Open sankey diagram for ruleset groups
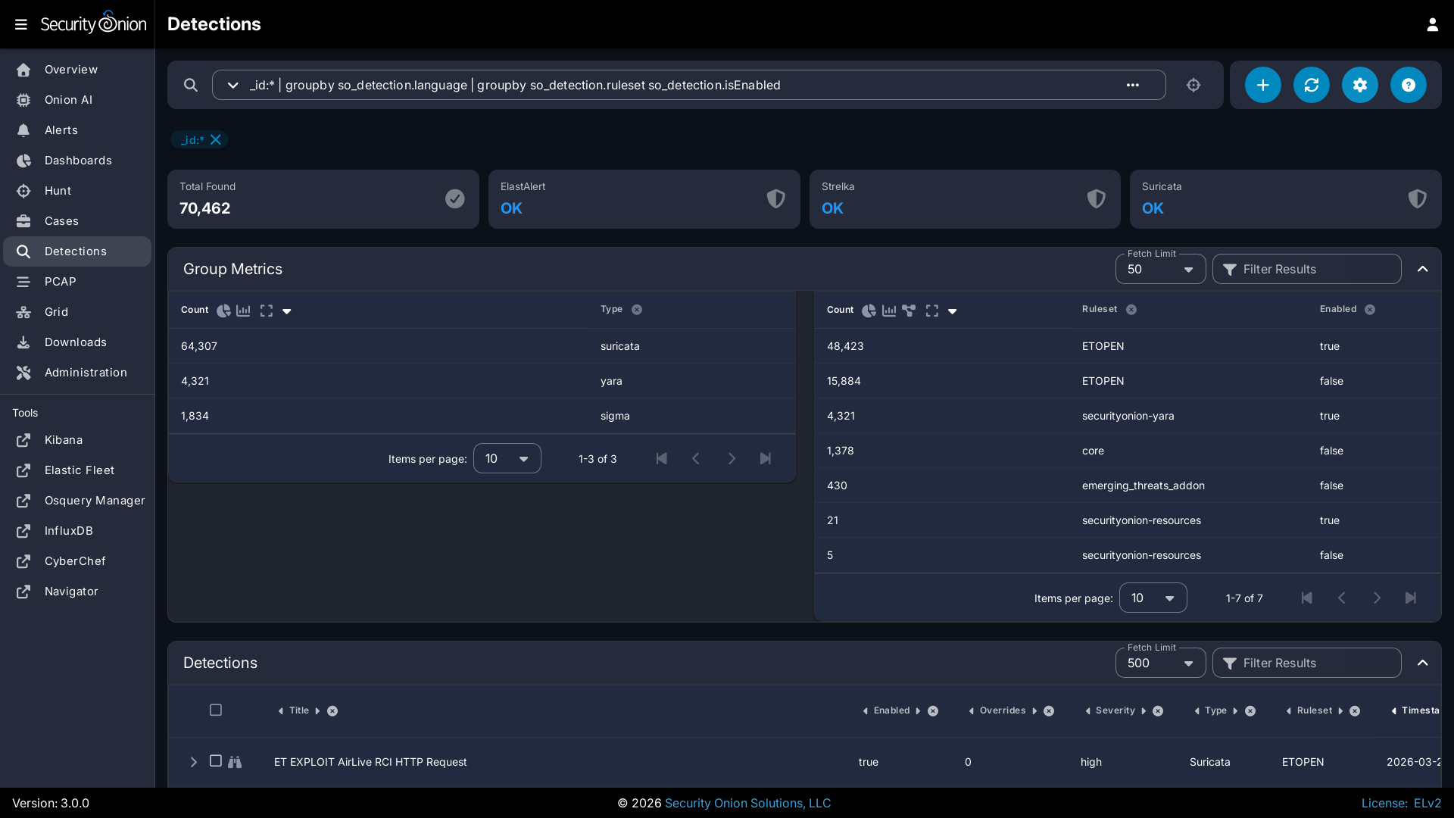 tap(909, 311)
